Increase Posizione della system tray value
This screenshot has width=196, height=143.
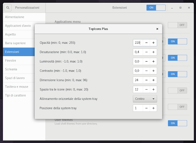pos(153,108)
